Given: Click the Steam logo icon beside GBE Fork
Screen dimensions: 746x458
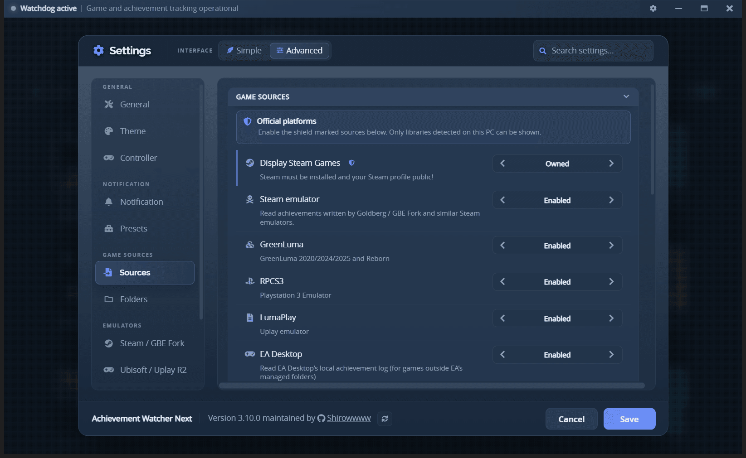Looking at the screenshot, I should (x=108, y=343).
